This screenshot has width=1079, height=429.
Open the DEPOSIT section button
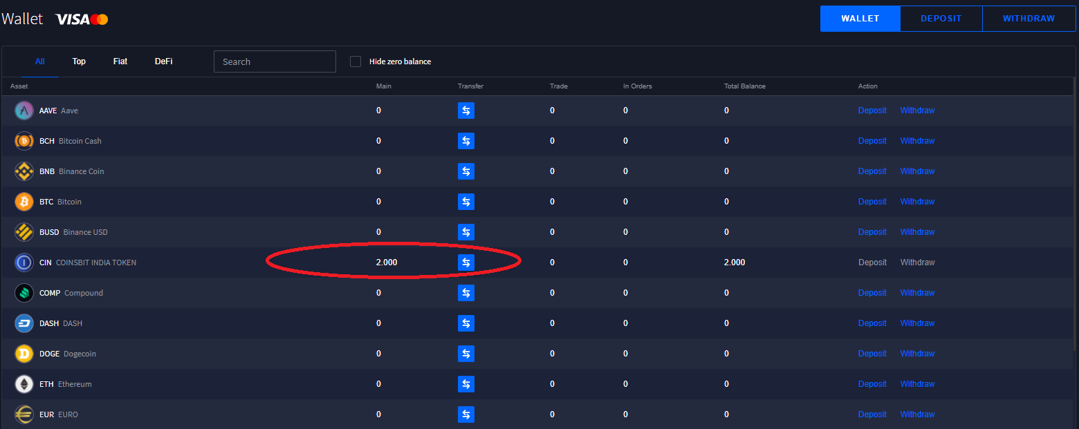coord(941,19)
